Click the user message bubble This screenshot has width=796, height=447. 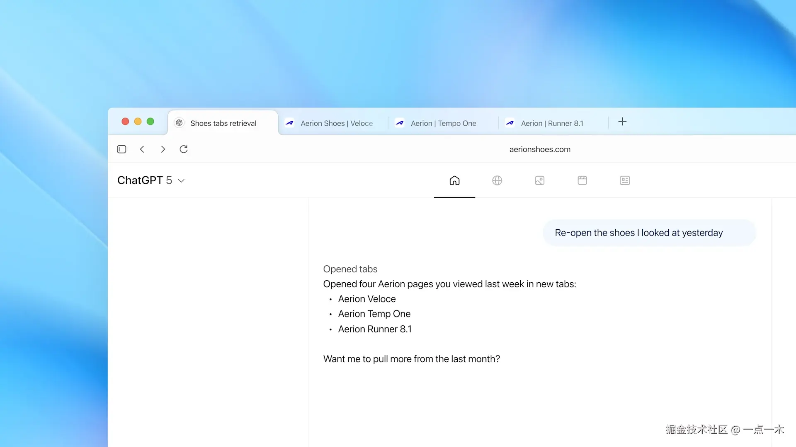(x=649, y=233)
